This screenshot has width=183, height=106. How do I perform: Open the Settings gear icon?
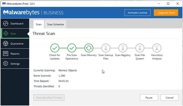(6, 64)
